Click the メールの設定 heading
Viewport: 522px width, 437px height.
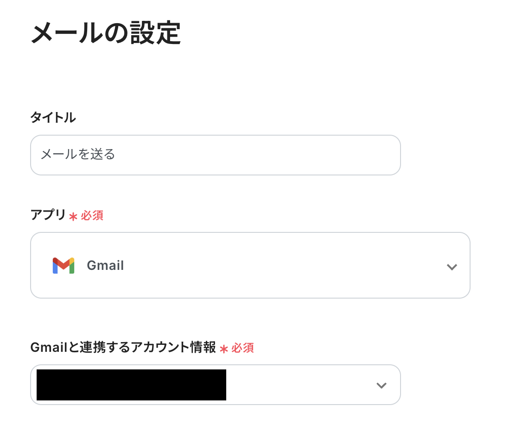coord(106,33)
